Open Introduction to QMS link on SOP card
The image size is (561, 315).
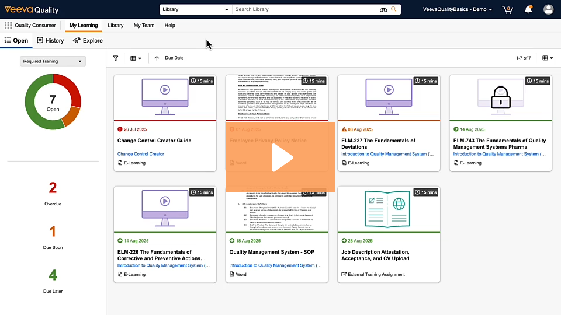[275, 265]
